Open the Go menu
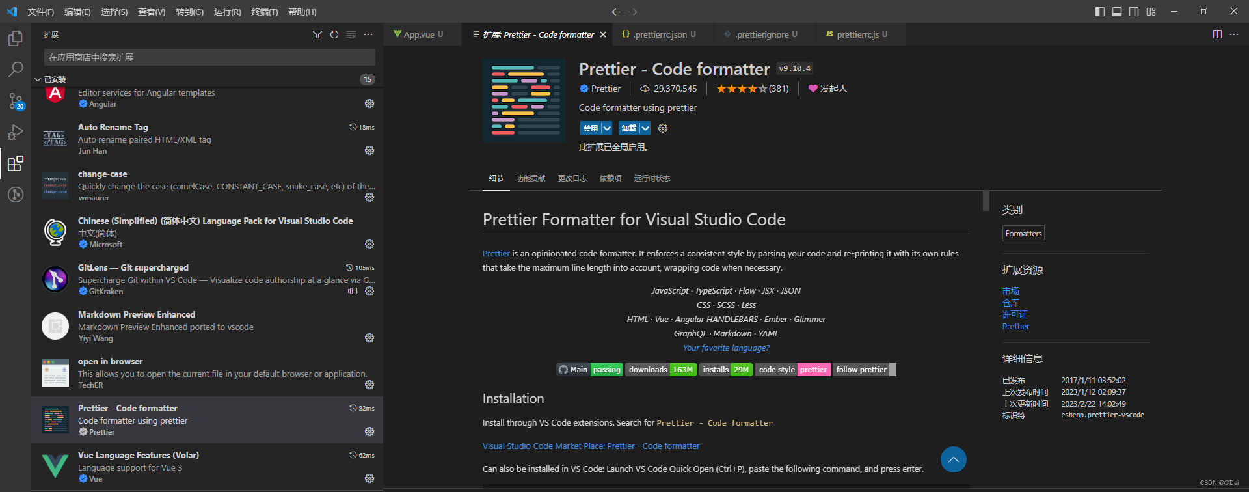Image resolution: width=1249 pixels, height=492 pixels. [x=189, y=12]
